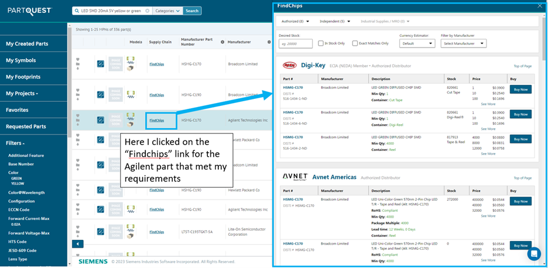Go to My Symbols
548x268 pixels.
(20, 60)
